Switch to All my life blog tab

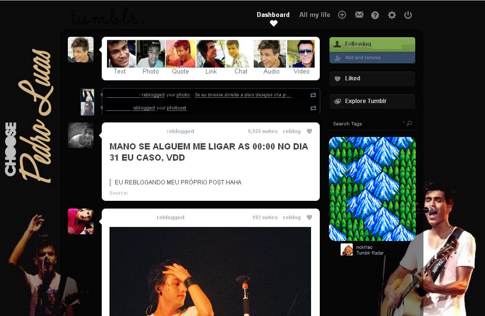[314, 15]
